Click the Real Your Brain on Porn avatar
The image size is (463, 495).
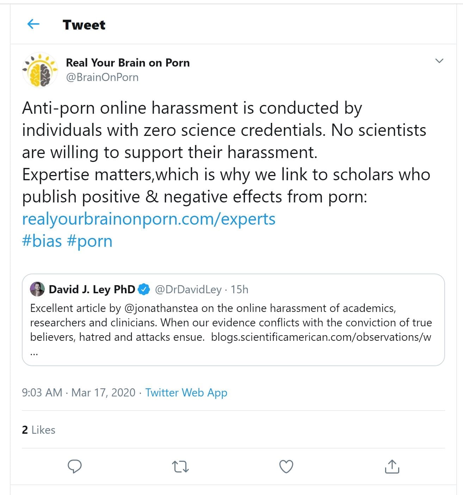point(40,70)
